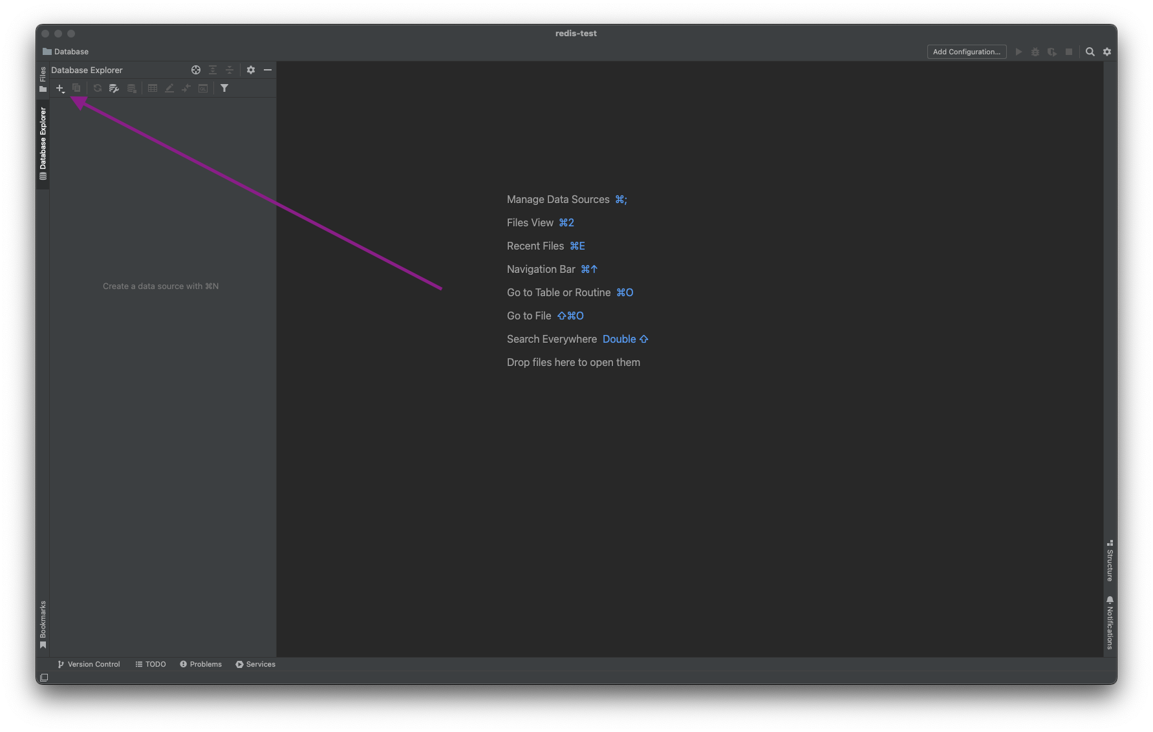Open search with the magnifier icon top right
This screenshot has height=732, width=1153.
pyautogui.click(x=1090, y=52)
